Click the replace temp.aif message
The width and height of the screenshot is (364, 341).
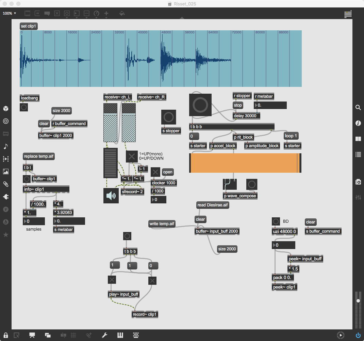(x=39, y=156)
